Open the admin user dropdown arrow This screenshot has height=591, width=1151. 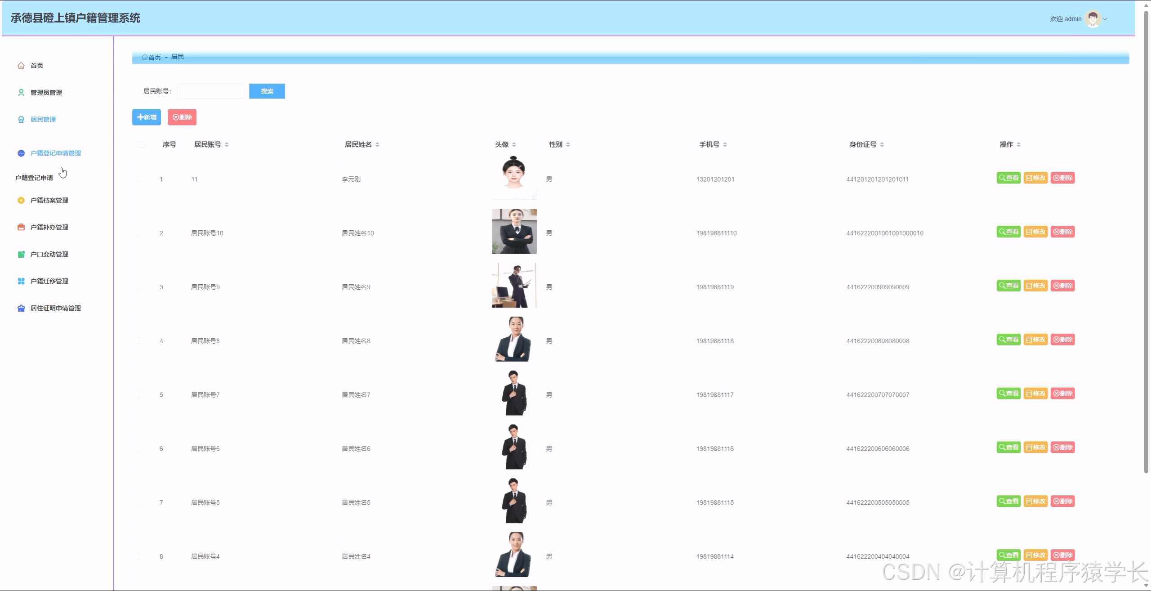point(1105,19)
